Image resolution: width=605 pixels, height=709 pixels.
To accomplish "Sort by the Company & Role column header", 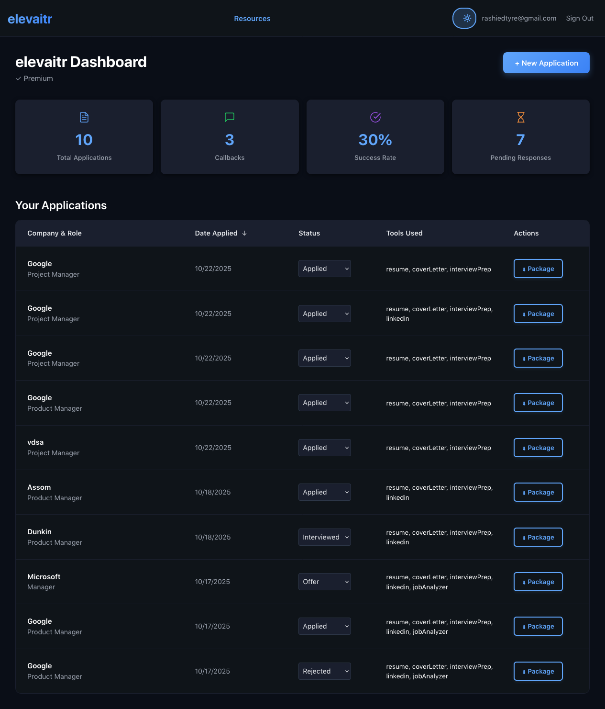I will tap(55, 233).
